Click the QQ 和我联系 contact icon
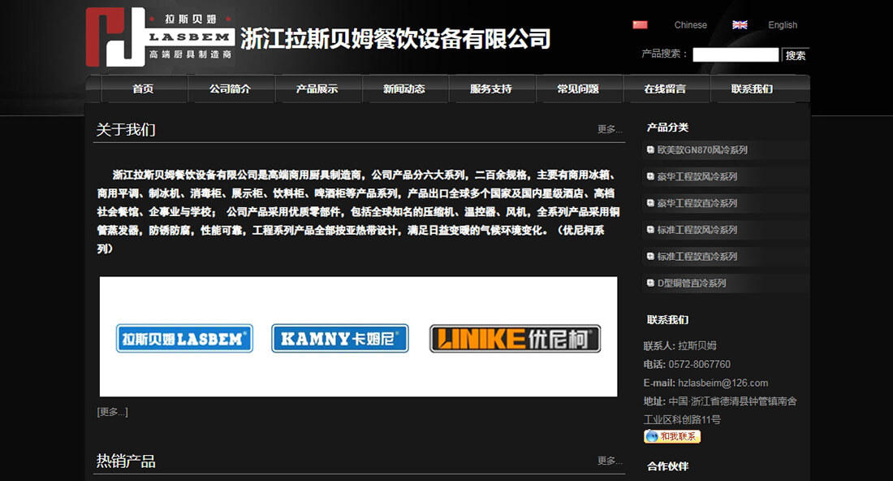This screenshot has height=481, width=893. (x=674, y=436)
